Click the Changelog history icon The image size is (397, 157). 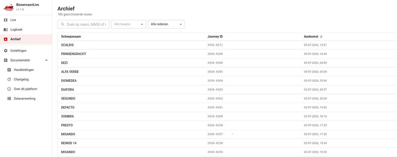coord(9,80)
